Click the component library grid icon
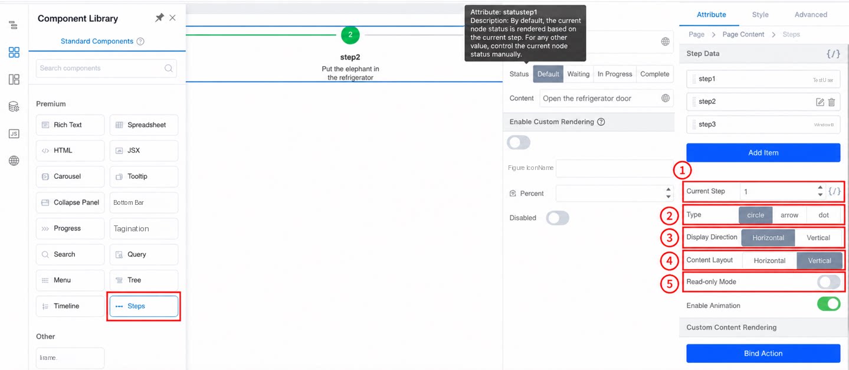Image resolution: width=849 pixels, height=370 pixels. coord(14,53)
